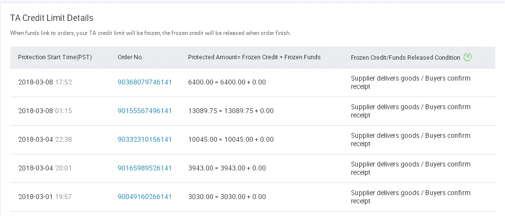
Task: Click the 6400.00 protected amount cell
Action: [227, 82]
